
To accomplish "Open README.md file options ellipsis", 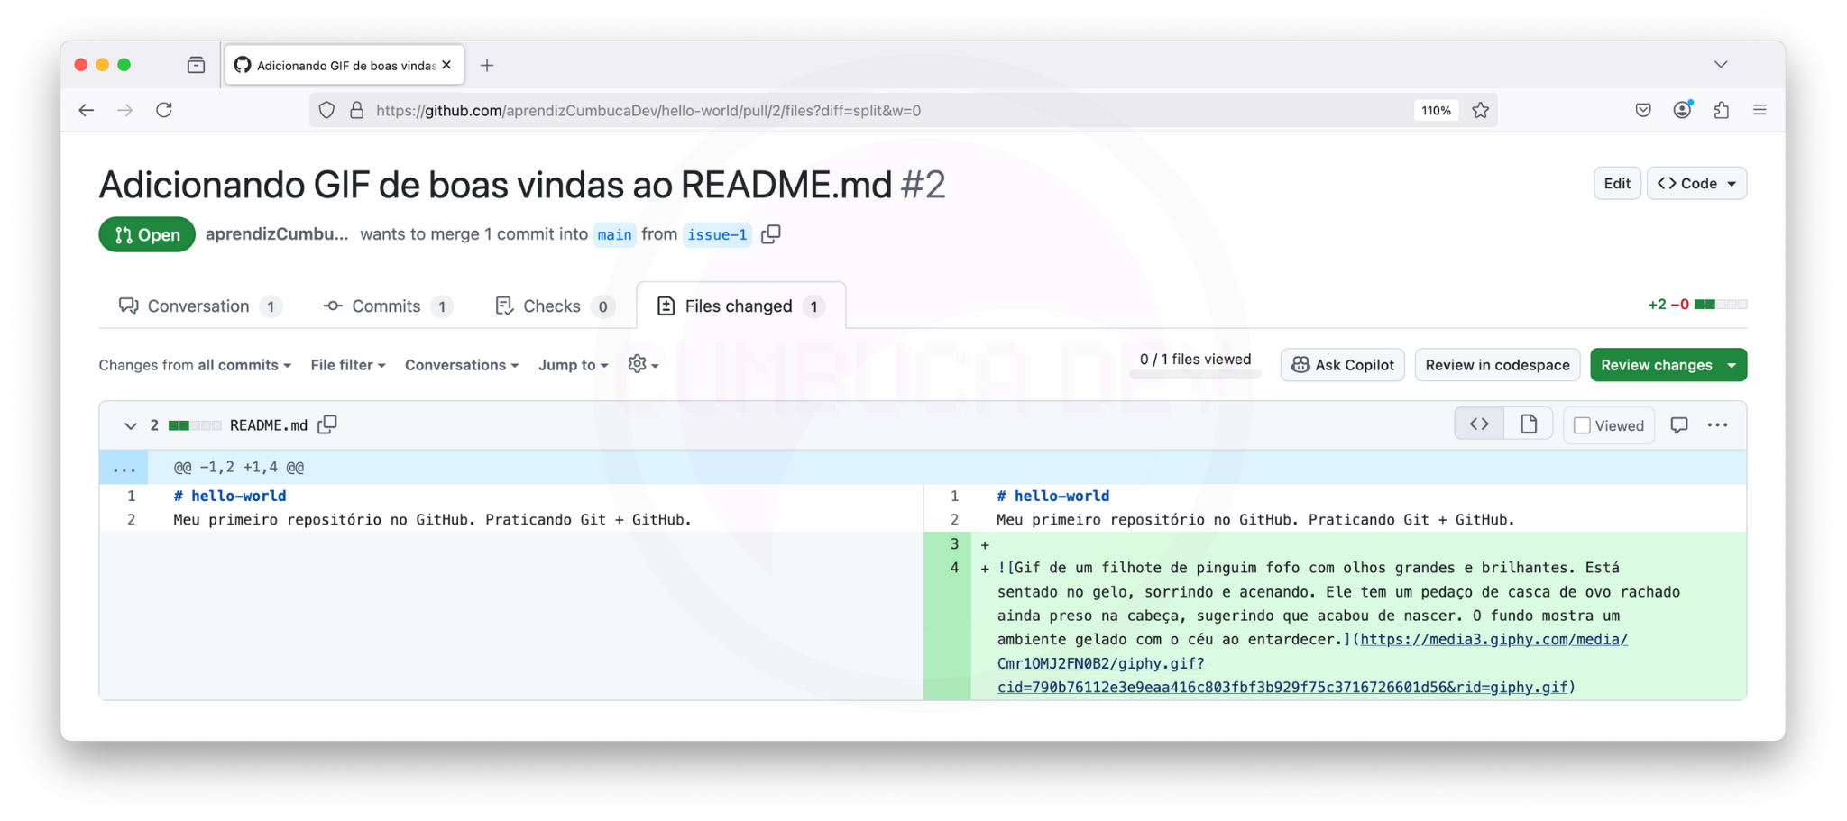I will coord(1717,425).
